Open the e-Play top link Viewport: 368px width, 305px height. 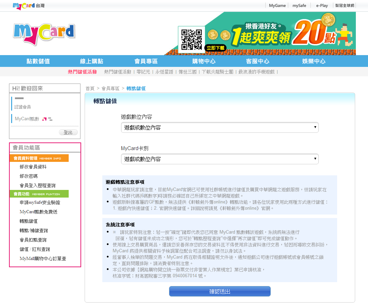coord(322,6)
